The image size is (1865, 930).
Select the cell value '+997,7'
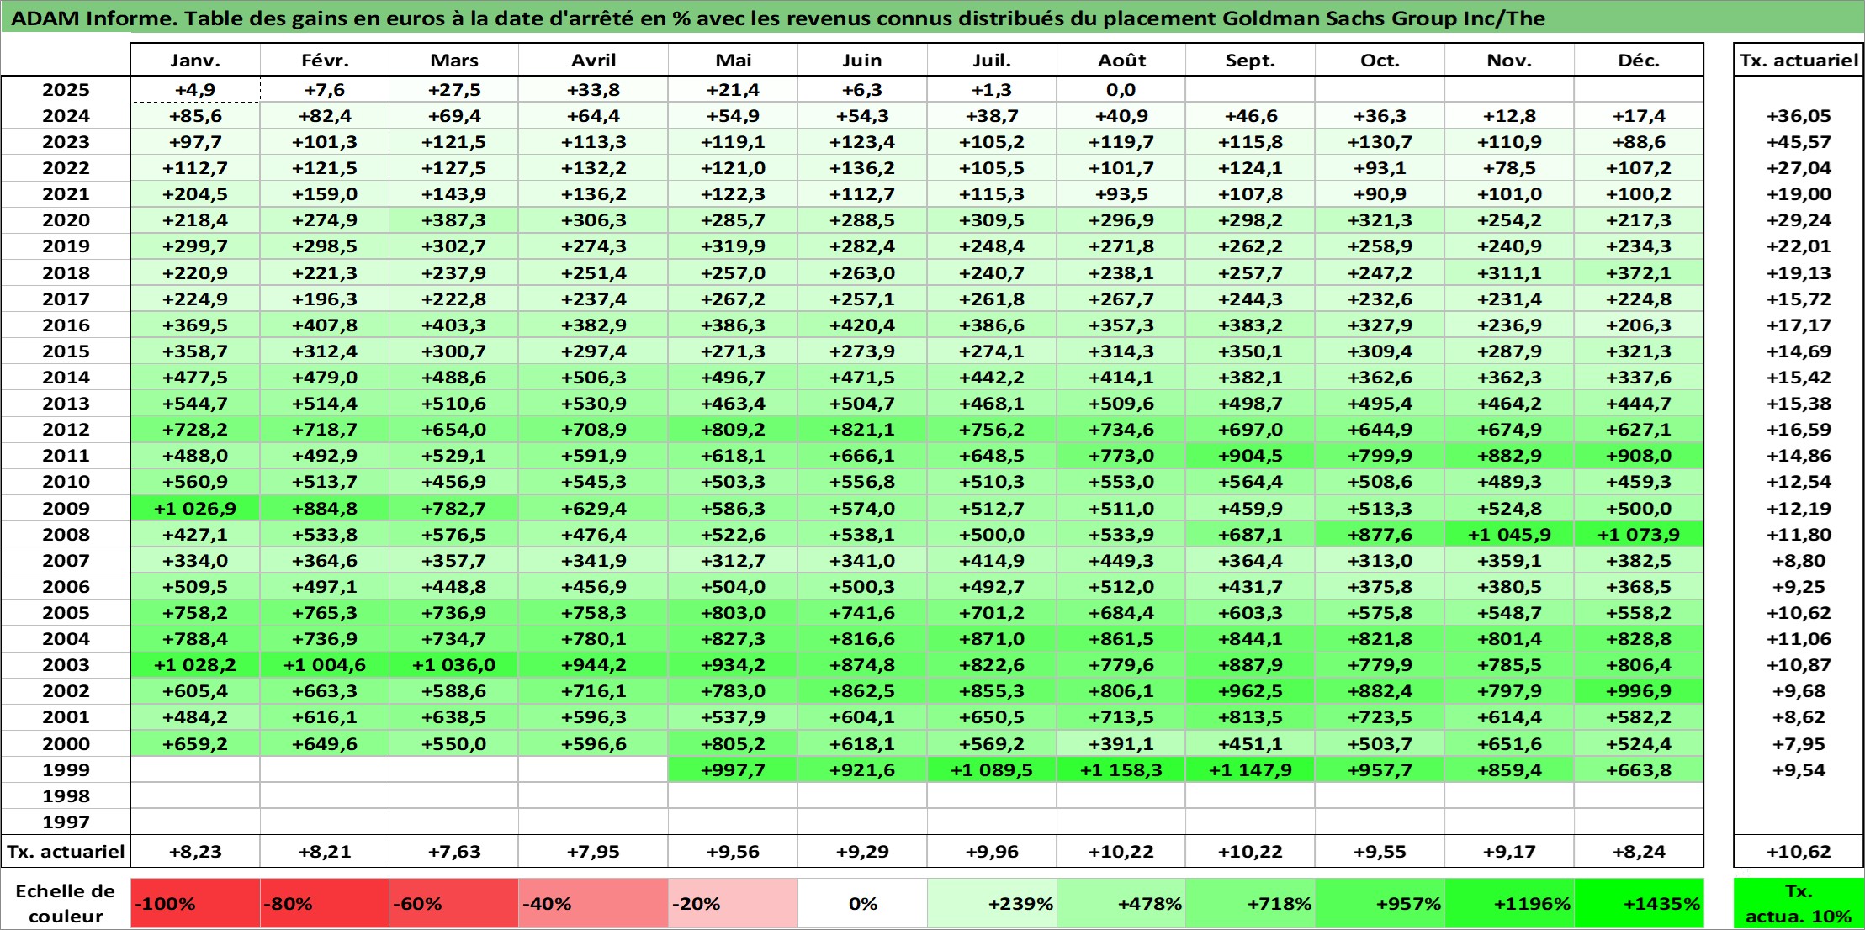(x=733, y=769)
